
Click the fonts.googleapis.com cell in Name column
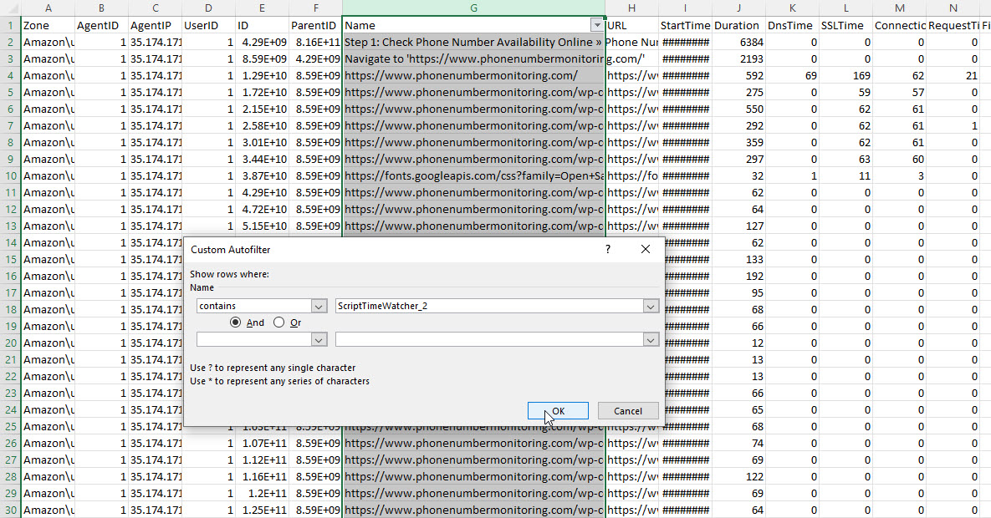(x=473, y=175)
